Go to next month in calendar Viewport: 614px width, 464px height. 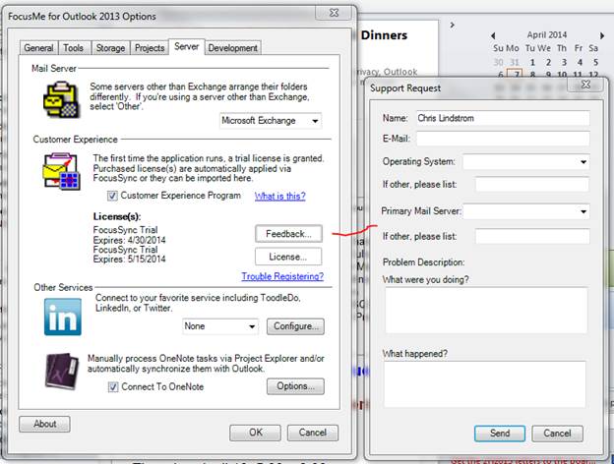[602, 35]
